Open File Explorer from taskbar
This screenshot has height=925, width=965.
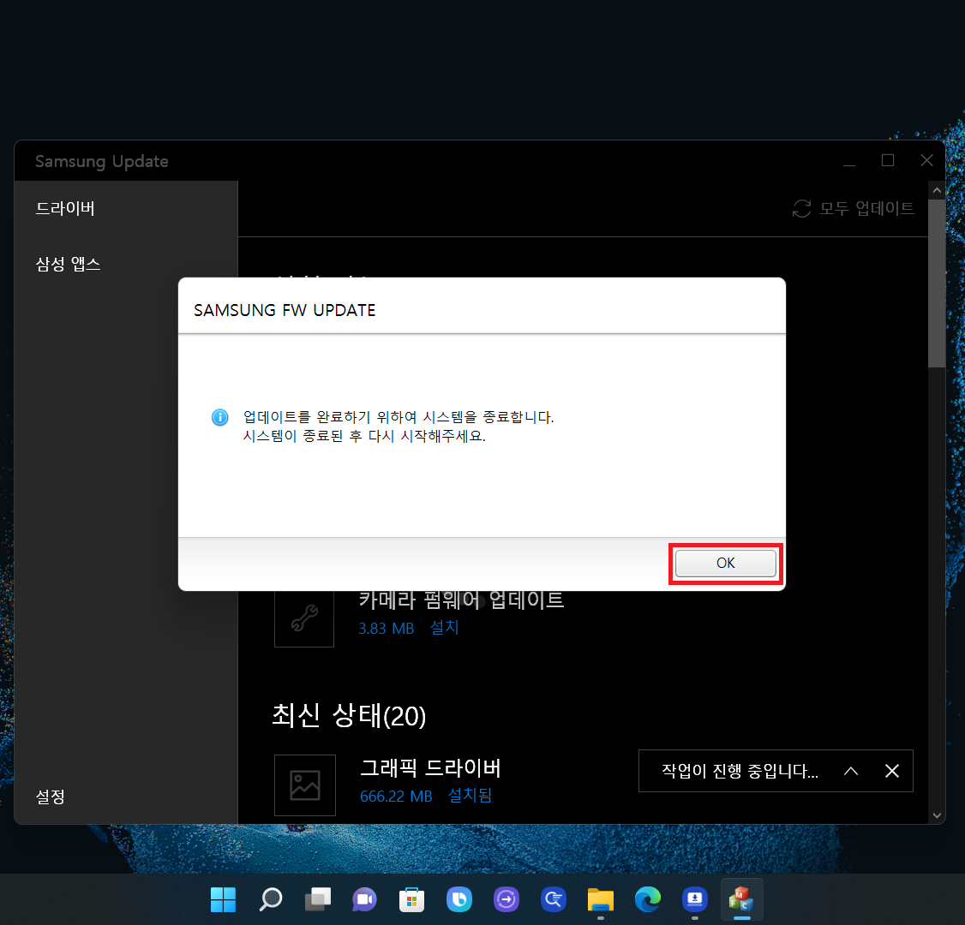click(x=601, y=900)
